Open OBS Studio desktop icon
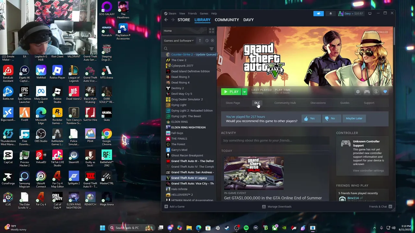The width and height of the screenshot is (415, 233). (41, 136)
